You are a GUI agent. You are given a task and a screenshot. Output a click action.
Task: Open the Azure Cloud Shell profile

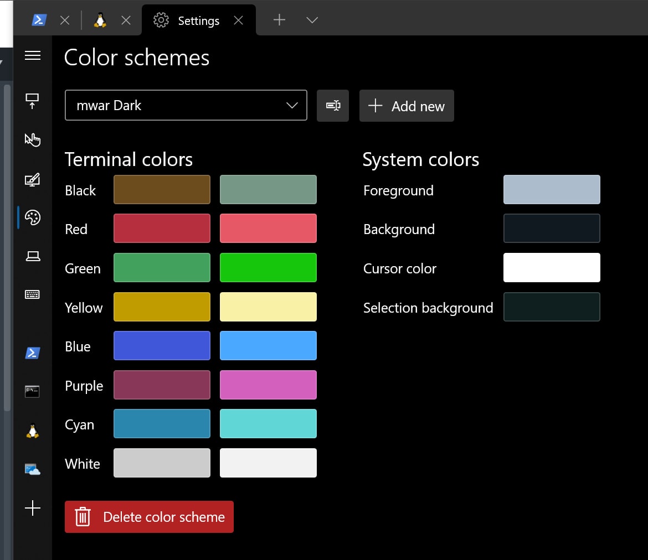point(33,469)
